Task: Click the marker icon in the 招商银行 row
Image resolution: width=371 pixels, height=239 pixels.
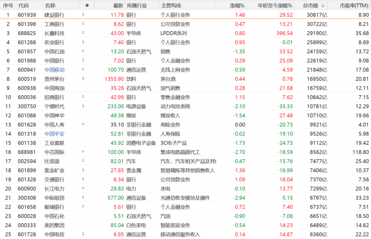Action: click(x=83, y=97)
